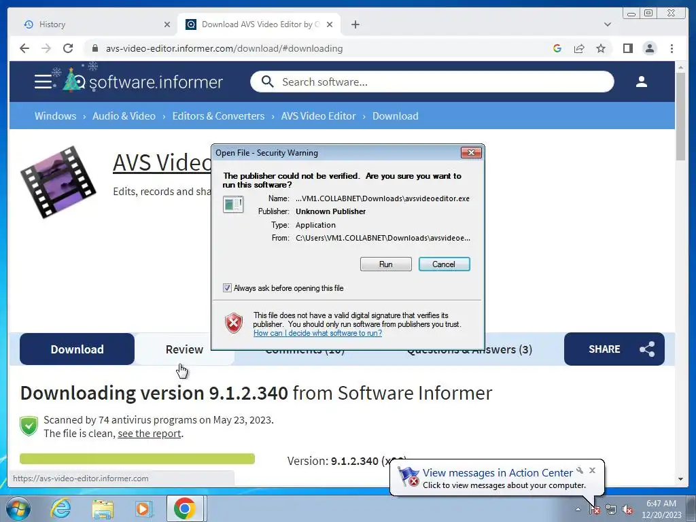Reload the page with the refresh icon
Image resolution: width=696 pixels, height=522 pixels.
click(68, 48)
